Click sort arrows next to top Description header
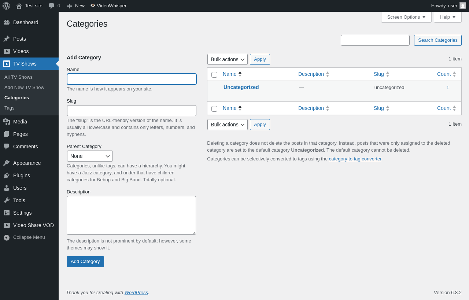Image resolution: width=469 pixels, height=300 pixels. [328, 74]
